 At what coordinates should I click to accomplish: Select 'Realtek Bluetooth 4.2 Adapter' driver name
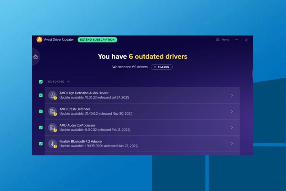point(81,141)
